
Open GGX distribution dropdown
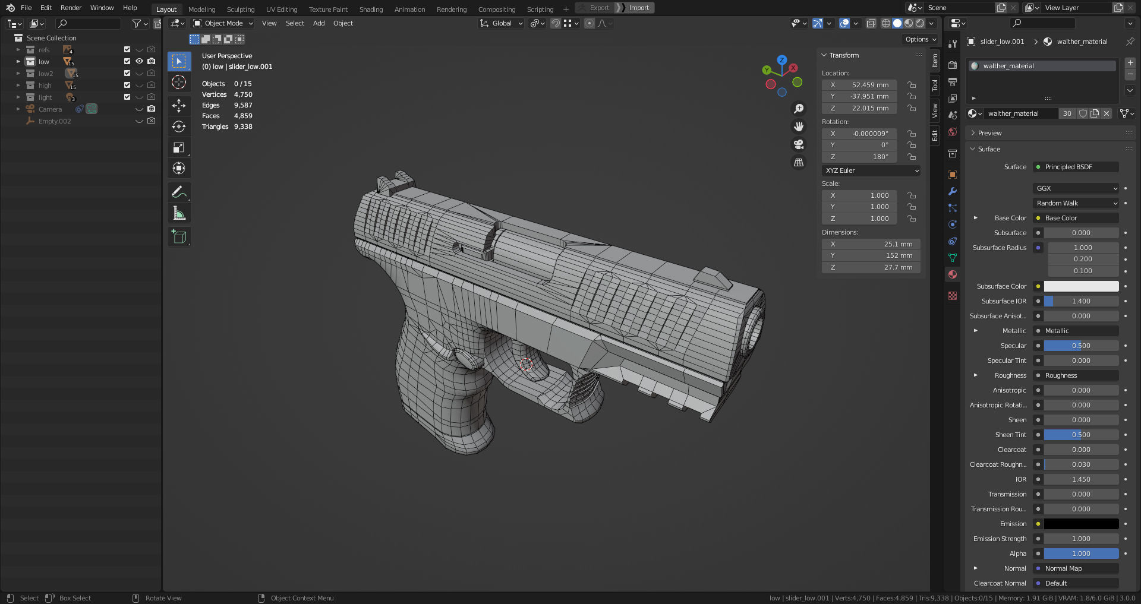coord(1076,188)
